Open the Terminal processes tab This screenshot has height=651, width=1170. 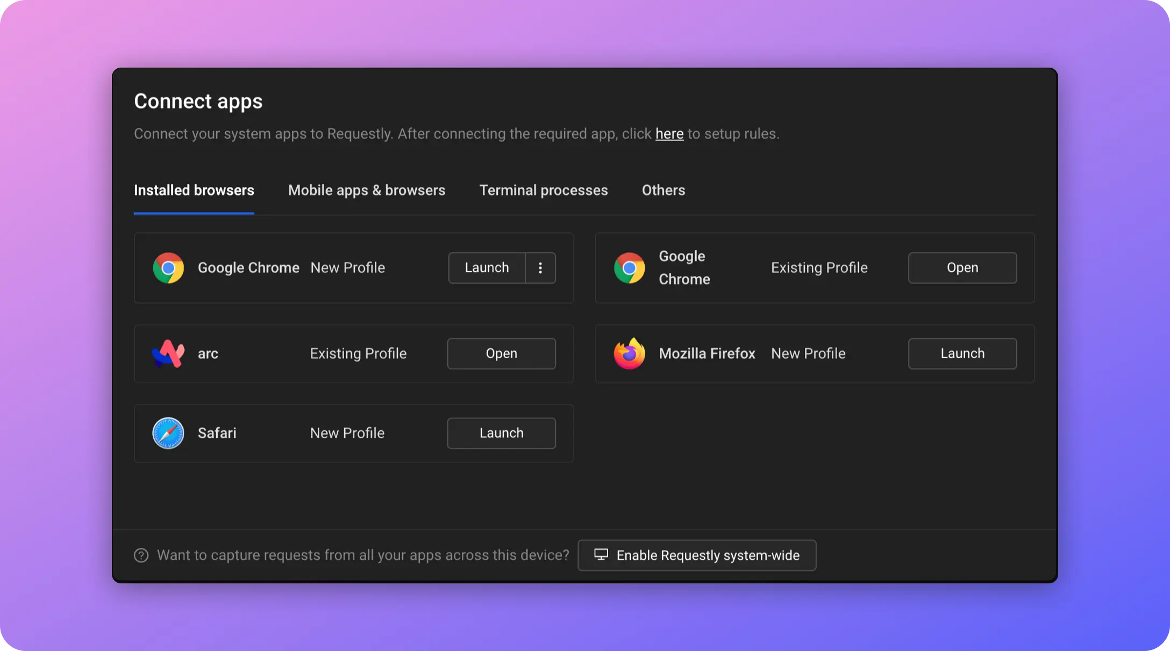pos(544,190)
